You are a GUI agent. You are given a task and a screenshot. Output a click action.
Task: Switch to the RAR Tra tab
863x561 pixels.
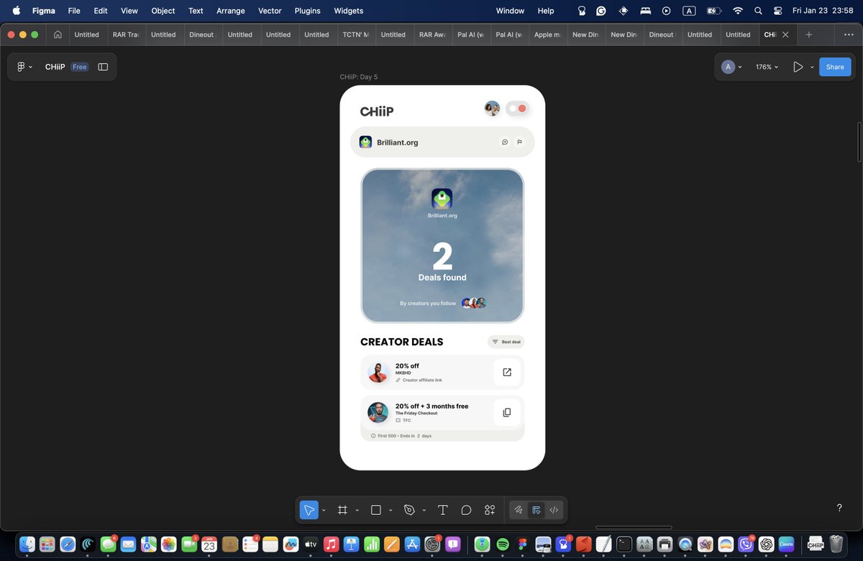[x=126, y=35]
